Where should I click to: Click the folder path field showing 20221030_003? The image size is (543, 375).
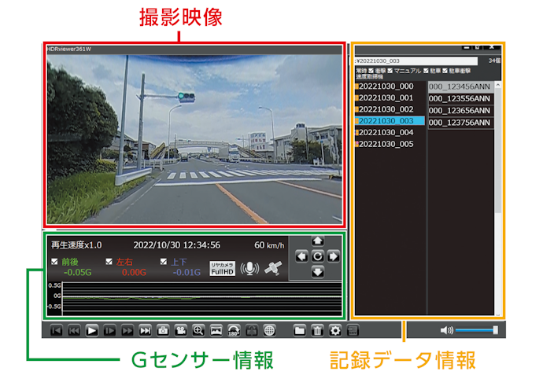click(x=416, y=61)
